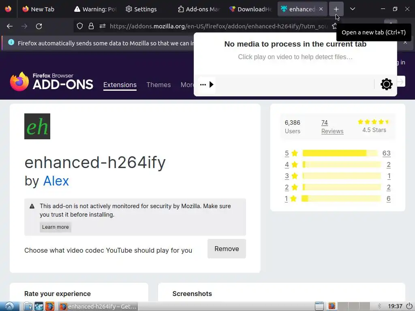
Task: Open site permissions icon in address bar
Action: pyautogui.click(x=103, y=26)
